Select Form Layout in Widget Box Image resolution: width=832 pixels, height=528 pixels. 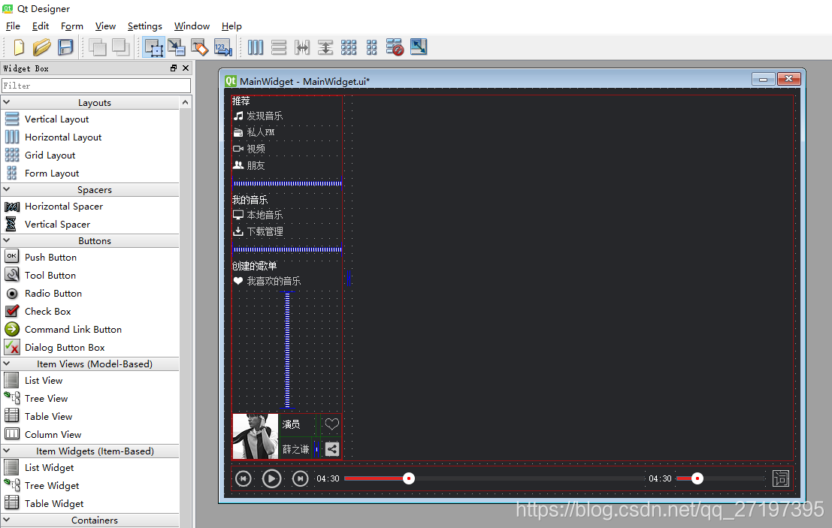pyautogui.click(x=51, y=173)
